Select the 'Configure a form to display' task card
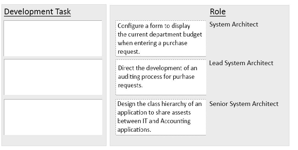Image resolution: width=298 pixels, height=150 pixels. (x=161, y=38)
